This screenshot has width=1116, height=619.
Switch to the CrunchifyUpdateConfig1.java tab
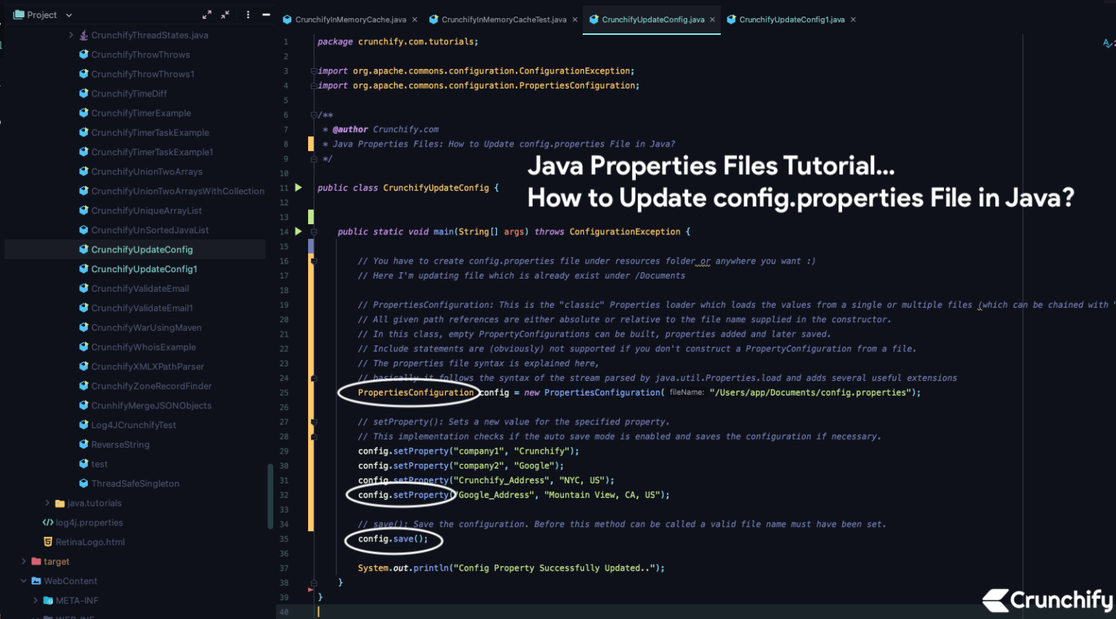[791, 20]
